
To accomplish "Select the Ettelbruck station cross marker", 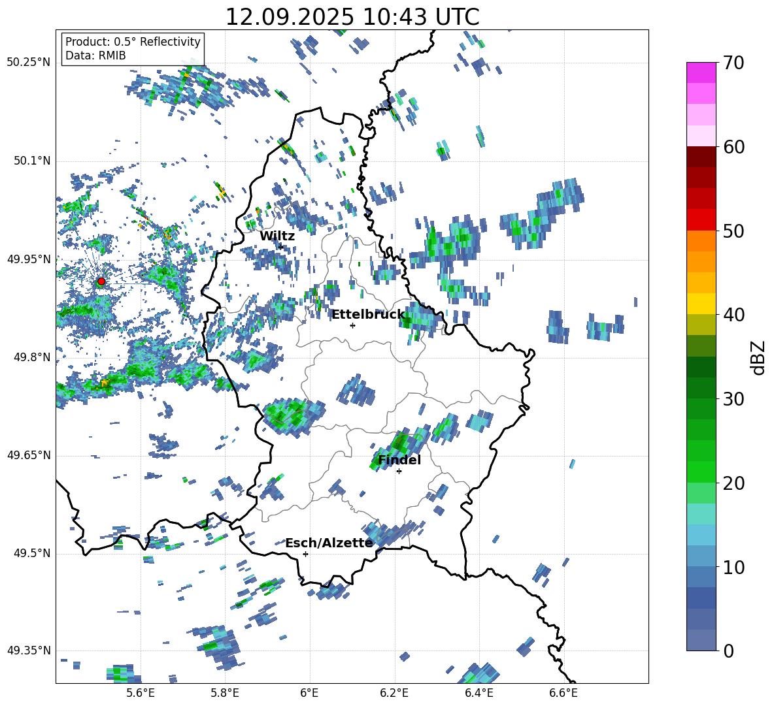I will 352,325.
